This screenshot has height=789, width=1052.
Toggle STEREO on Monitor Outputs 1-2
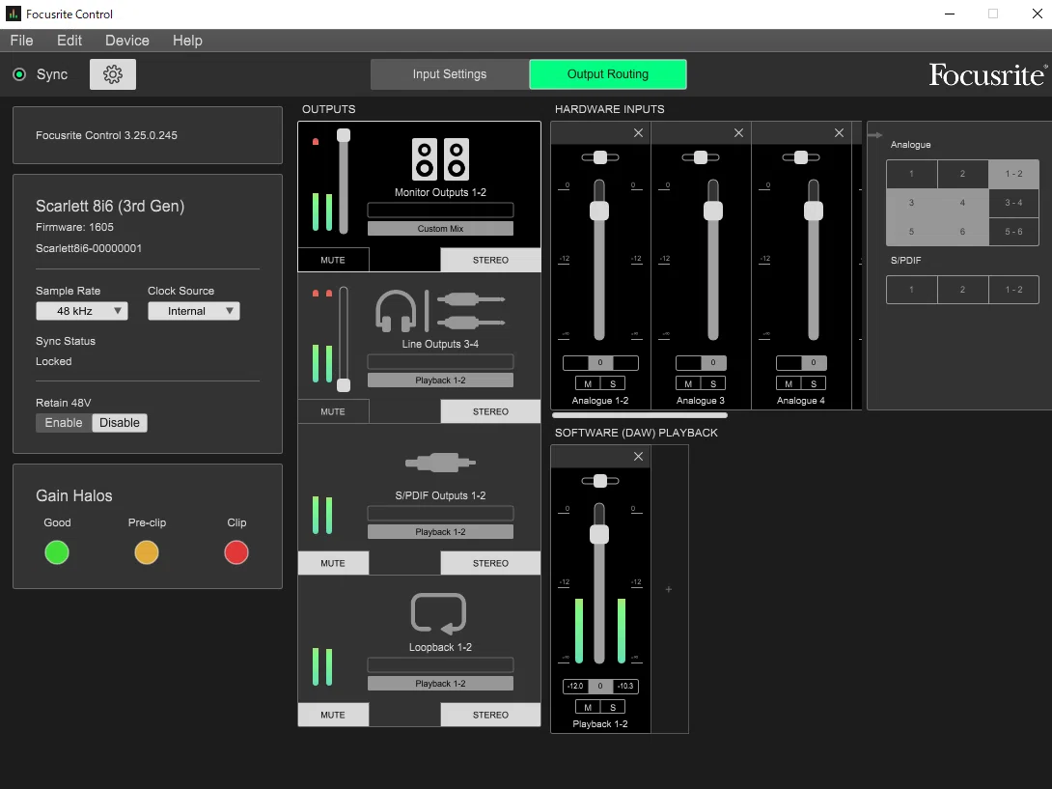(x=490, y=260)
